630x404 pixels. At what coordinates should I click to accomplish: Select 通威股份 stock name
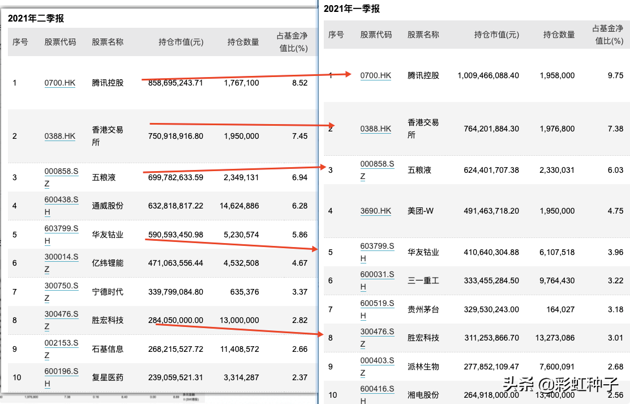[108, 206]
